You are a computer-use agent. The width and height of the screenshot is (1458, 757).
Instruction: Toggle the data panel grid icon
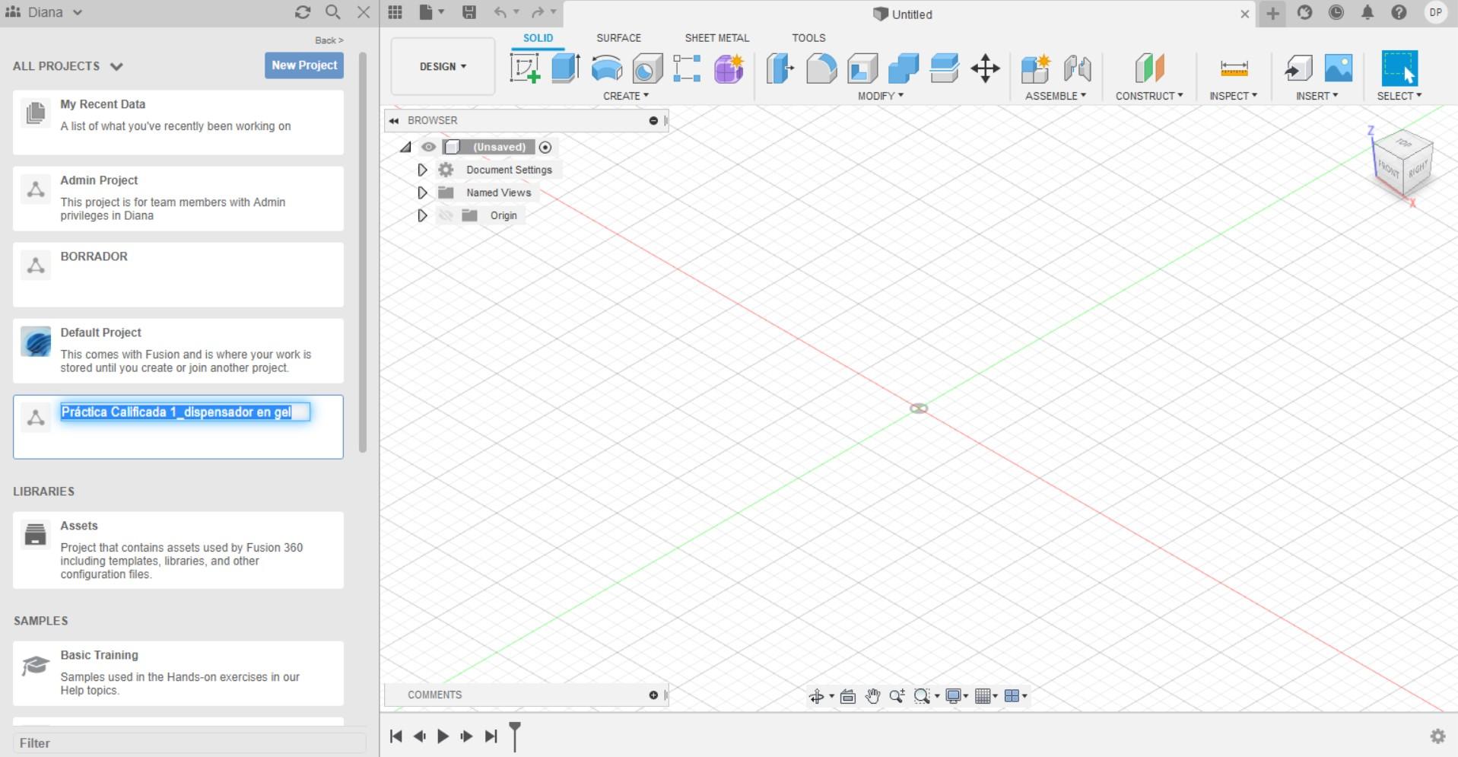(395, 12)
